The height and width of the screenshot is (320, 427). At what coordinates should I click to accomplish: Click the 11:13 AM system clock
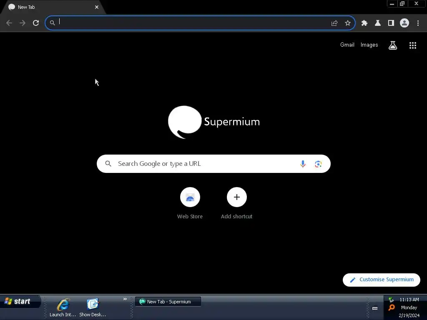point(409,300)
